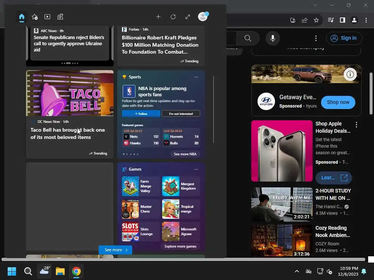The height and width of the screenshot is (280, 374).
Task: Open The Hanoi channel name
Action: pyautogui.click(x=329, y=207)
